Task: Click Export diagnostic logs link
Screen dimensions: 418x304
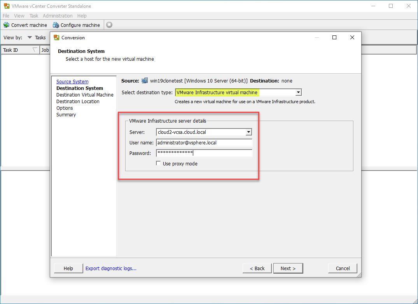Action: tap(111, 269)
